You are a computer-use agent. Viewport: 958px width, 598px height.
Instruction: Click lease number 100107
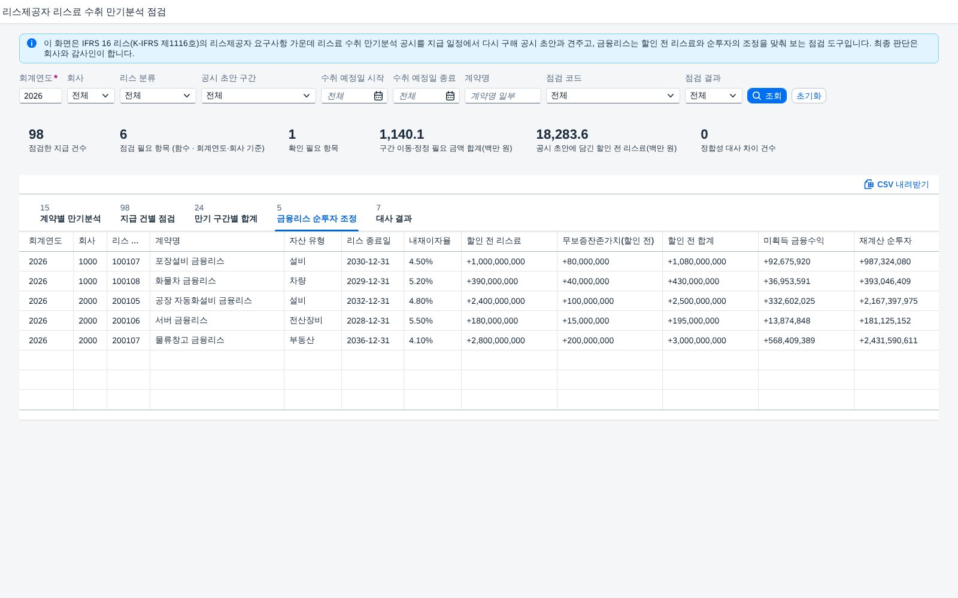(126, 261)
